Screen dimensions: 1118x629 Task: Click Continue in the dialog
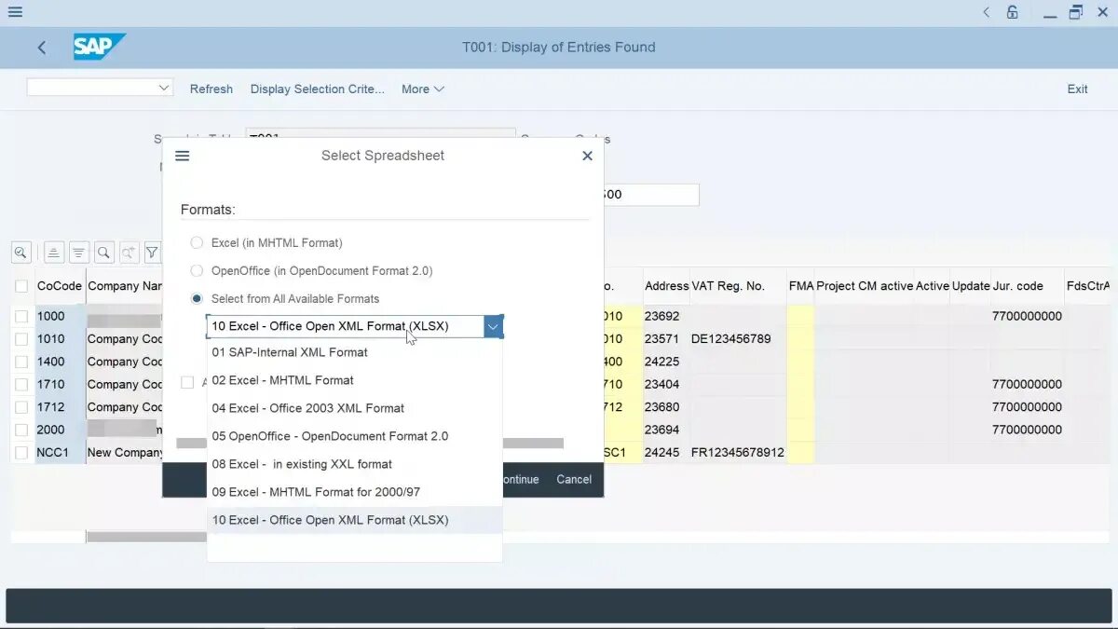click(x=520, y=479)
